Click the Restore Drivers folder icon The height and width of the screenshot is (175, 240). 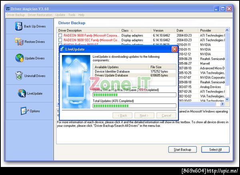pyautogui.click(x=19, y=41)
